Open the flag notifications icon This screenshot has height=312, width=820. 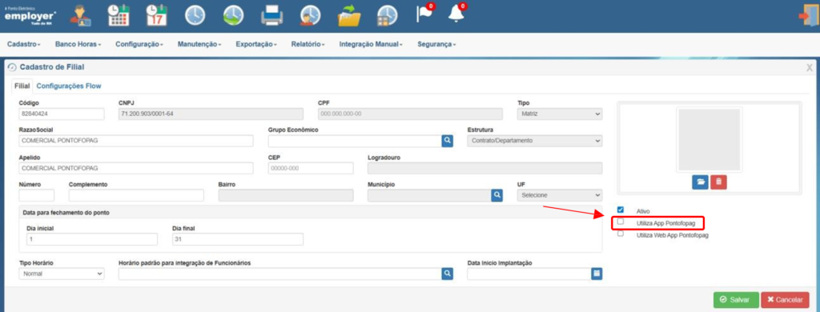(x=424, y=14)
